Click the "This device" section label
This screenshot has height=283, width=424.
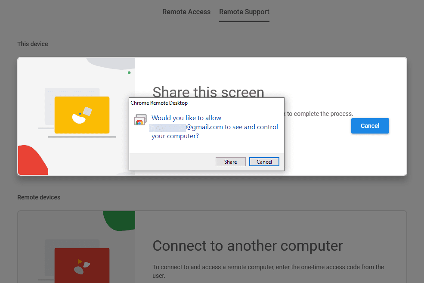pos(32,44)
